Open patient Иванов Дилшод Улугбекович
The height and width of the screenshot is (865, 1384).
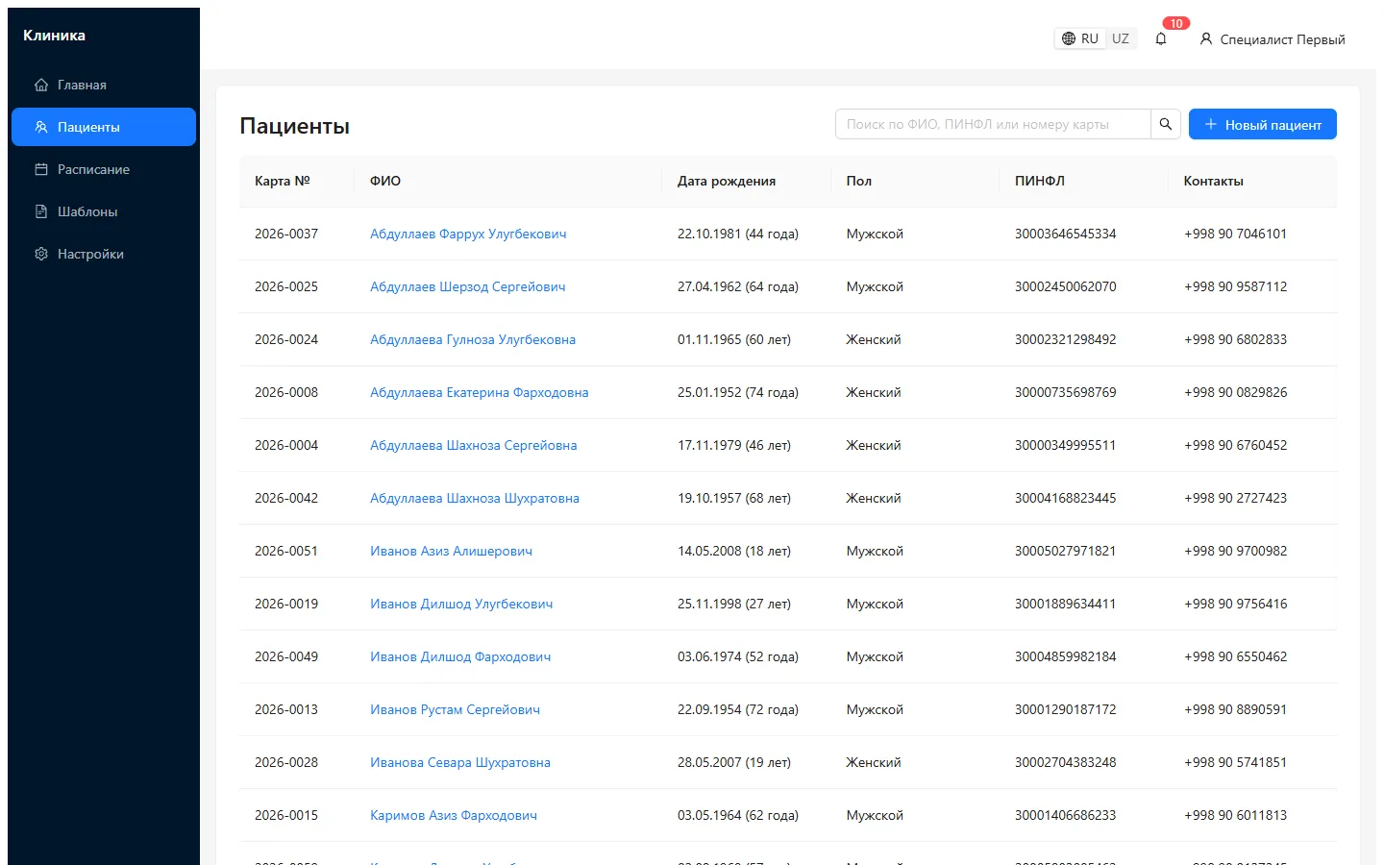pos(461,604)
